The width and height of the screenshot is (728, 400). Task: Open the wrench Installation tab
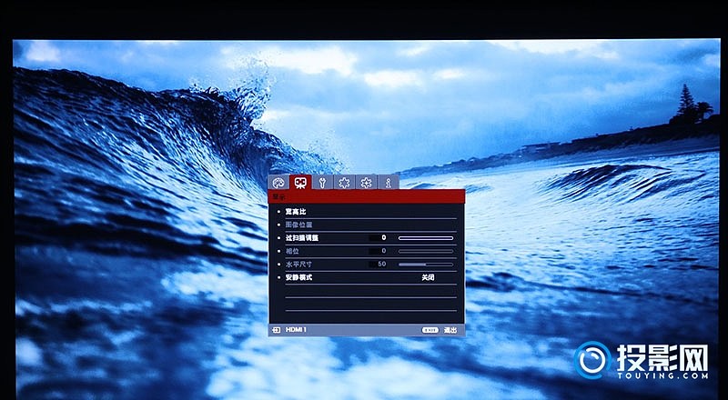coord(322,182)
